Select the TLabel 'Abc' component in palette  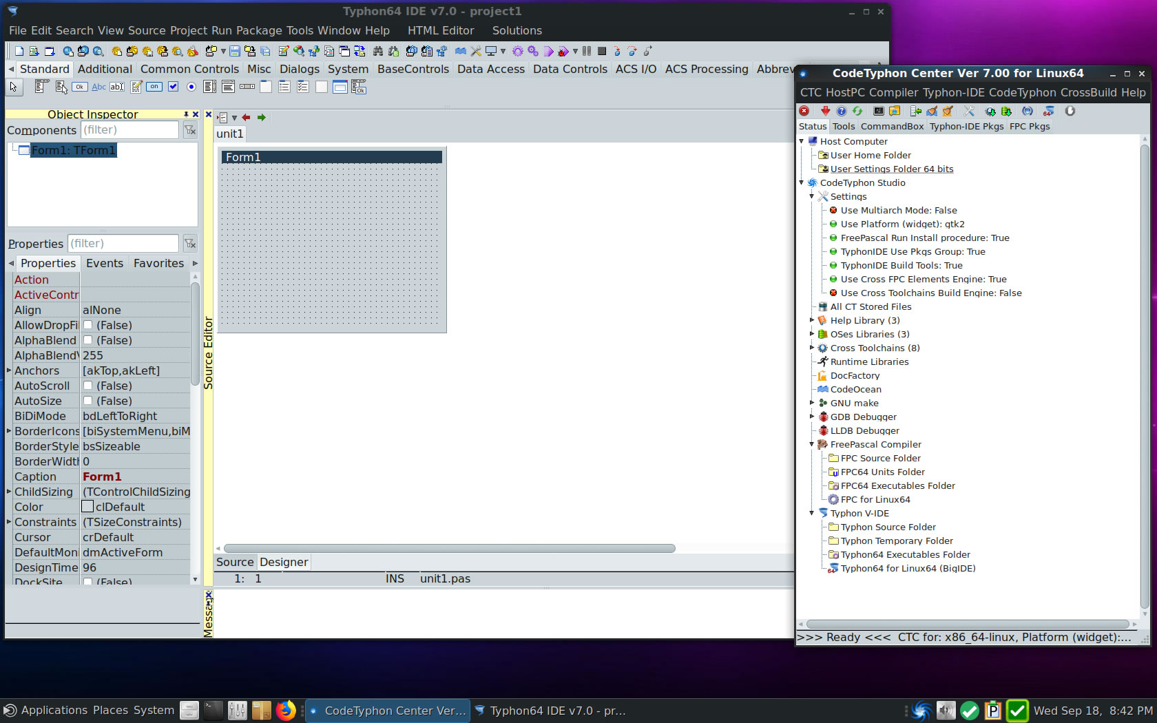[98, 87]
